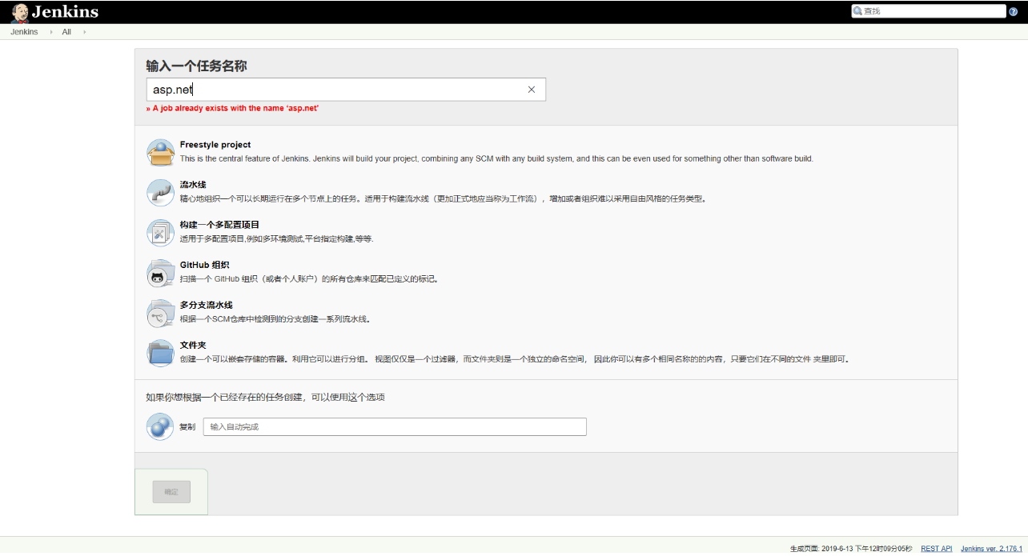Click the 生成页面 timestamp in footer
This screenshot has height=556, width=1028.
click(851, 549)
